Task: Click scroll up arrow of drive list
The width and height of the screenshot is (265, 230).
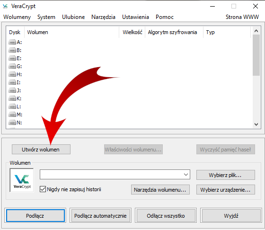Action: pyautogui.click(x=256, y=31)
